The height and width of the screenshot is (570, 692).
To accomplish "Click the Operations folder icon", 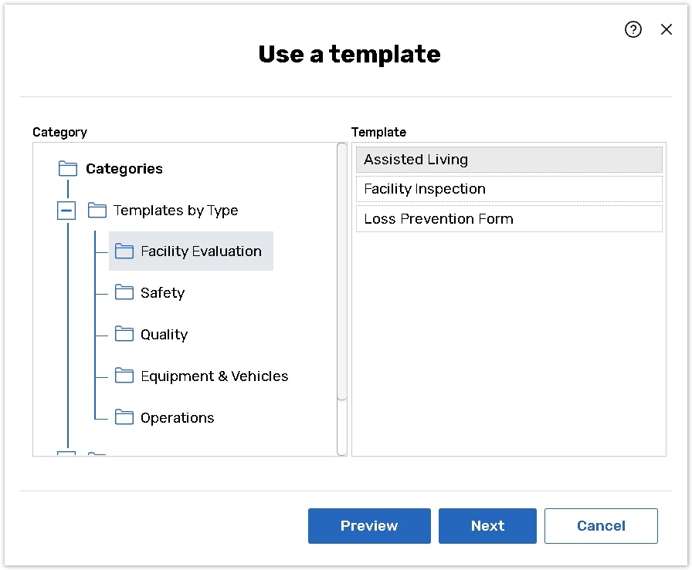I will click(x=124, y=417).
